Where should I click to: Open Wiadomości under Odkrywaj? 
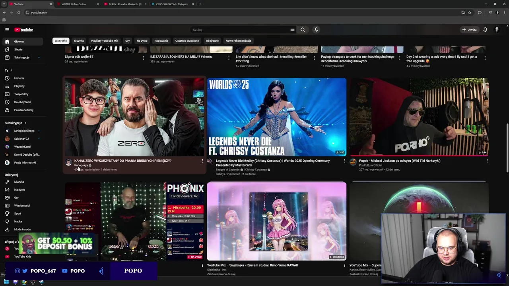coord(22,206)
